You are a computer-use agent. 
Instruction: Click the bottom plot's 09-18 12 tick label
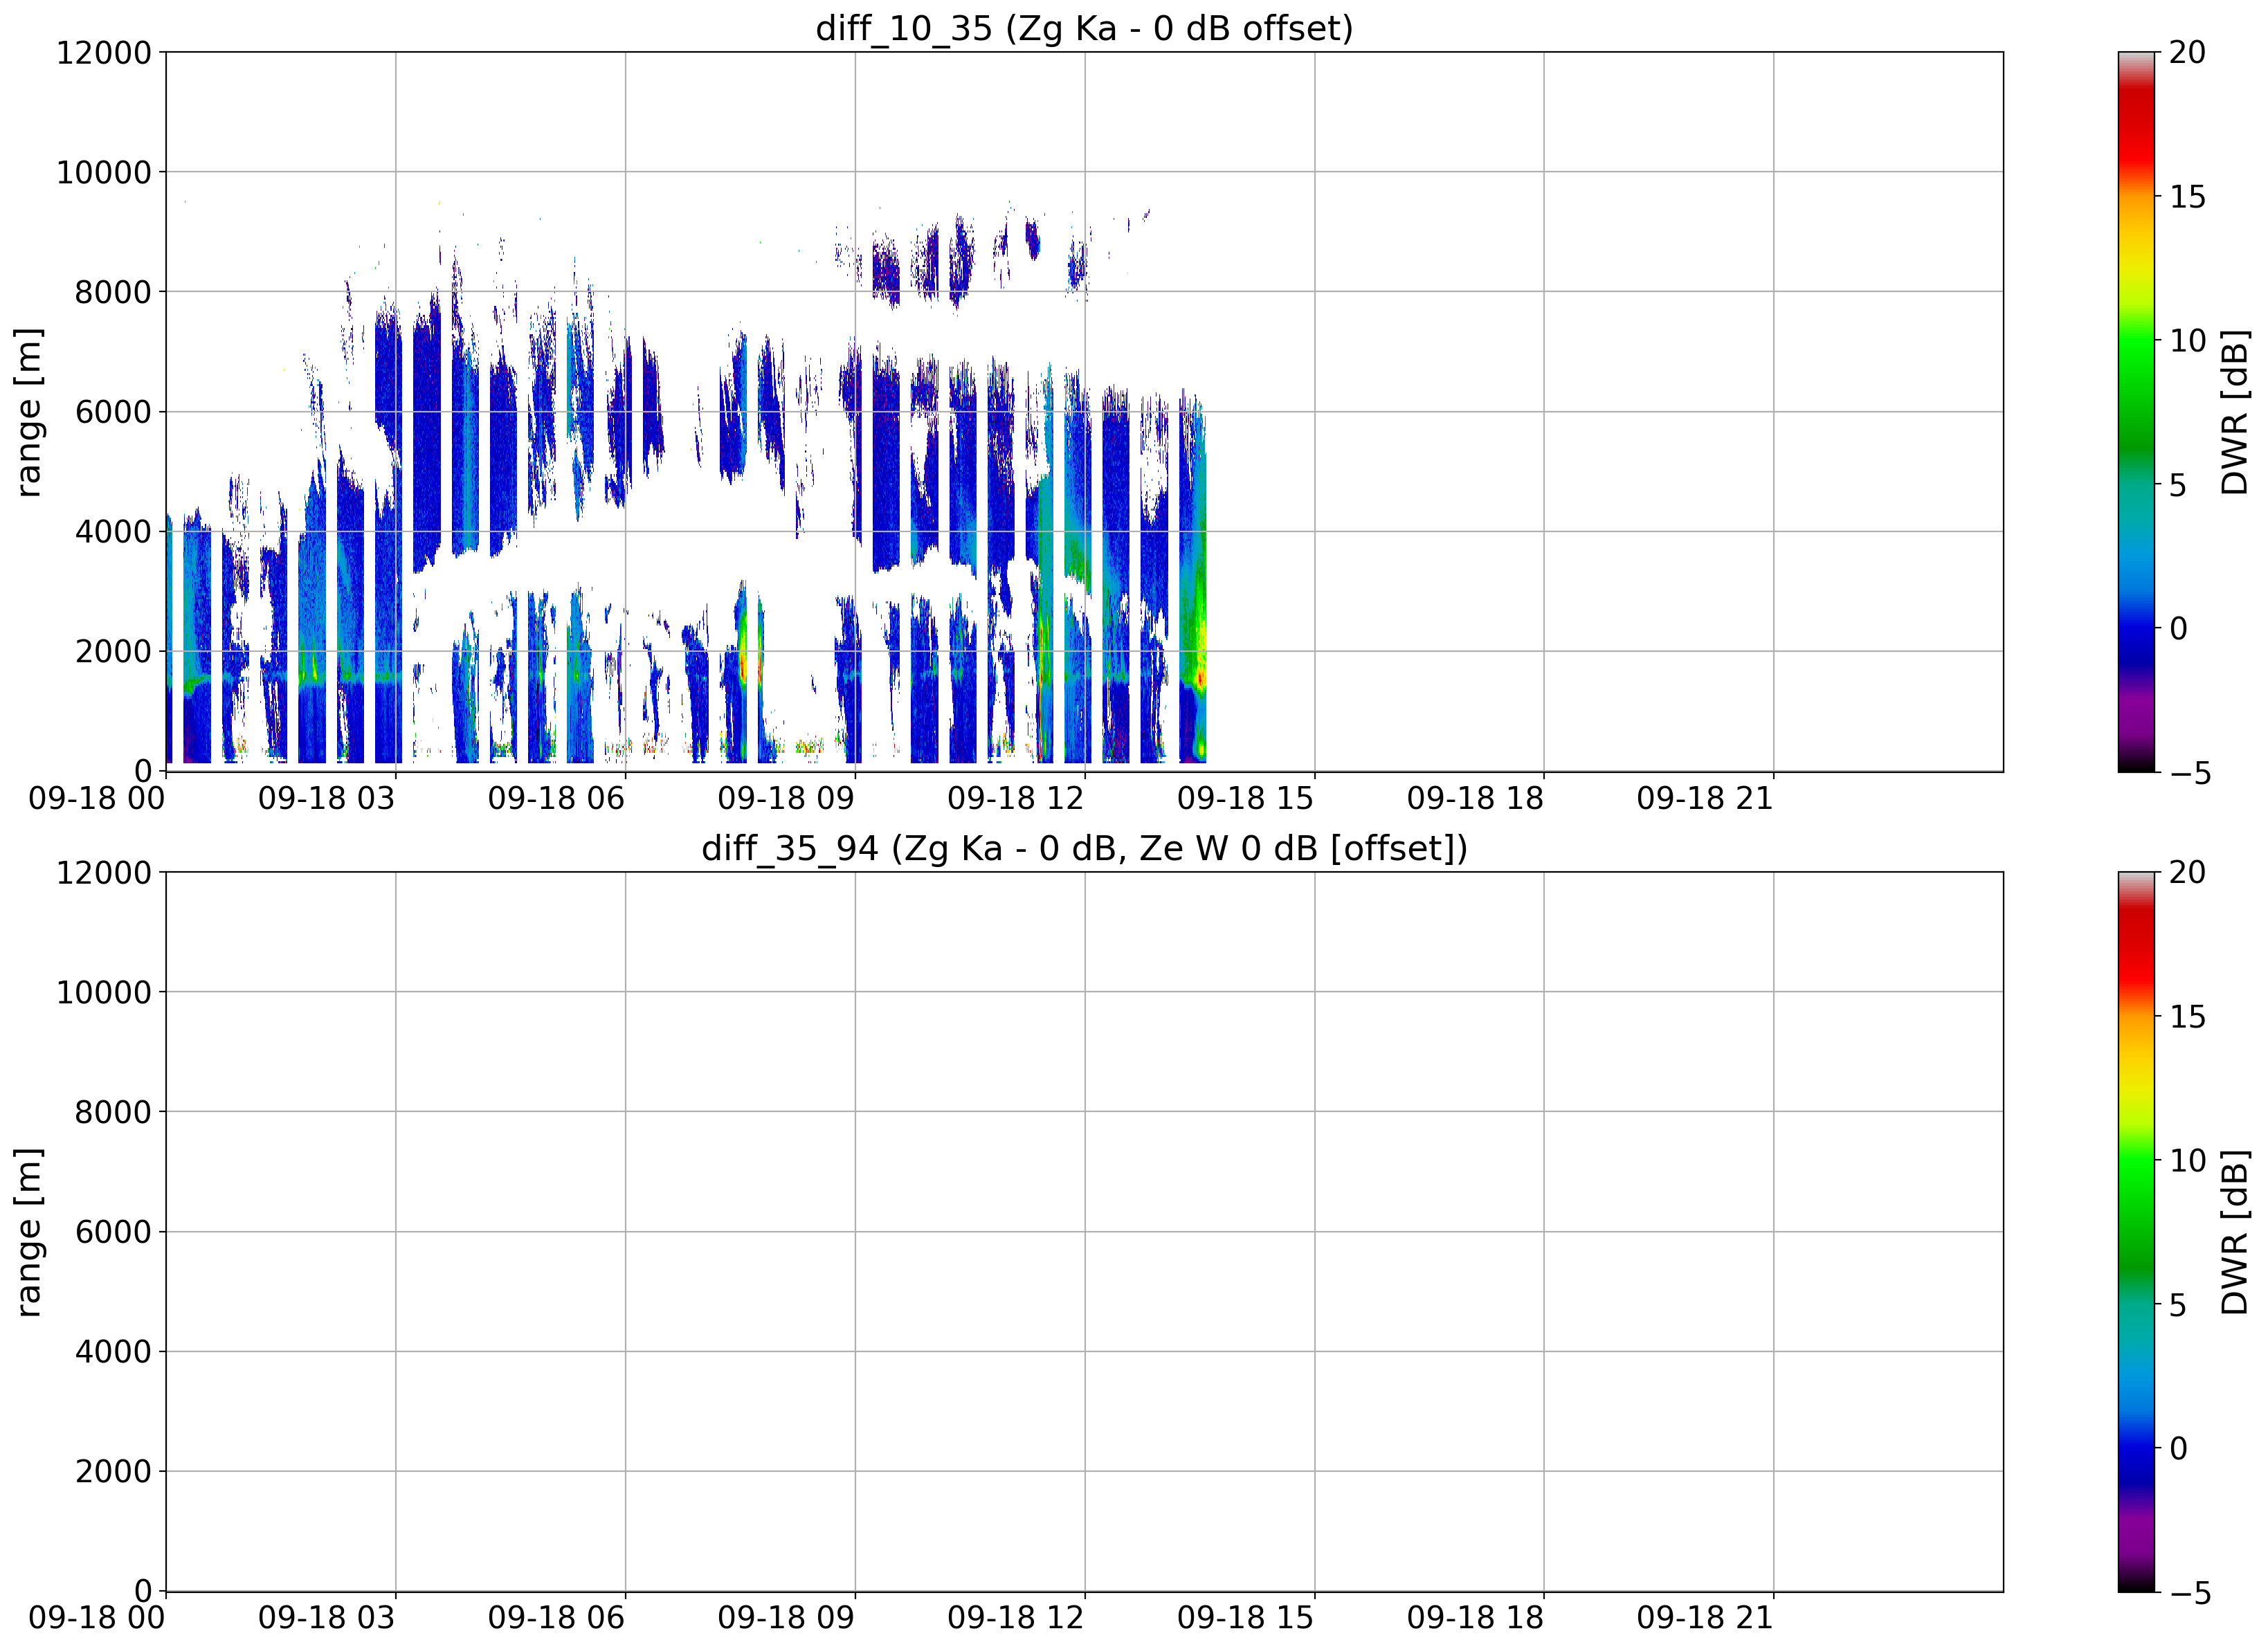coord(1016,1618)
